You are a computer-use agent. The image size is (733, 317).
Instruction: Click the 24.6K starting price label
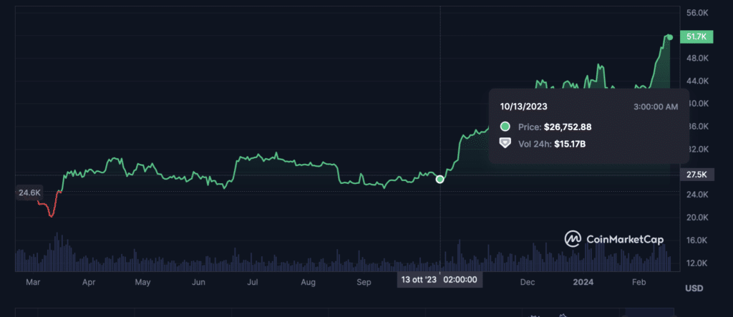(x=30, y=192)
